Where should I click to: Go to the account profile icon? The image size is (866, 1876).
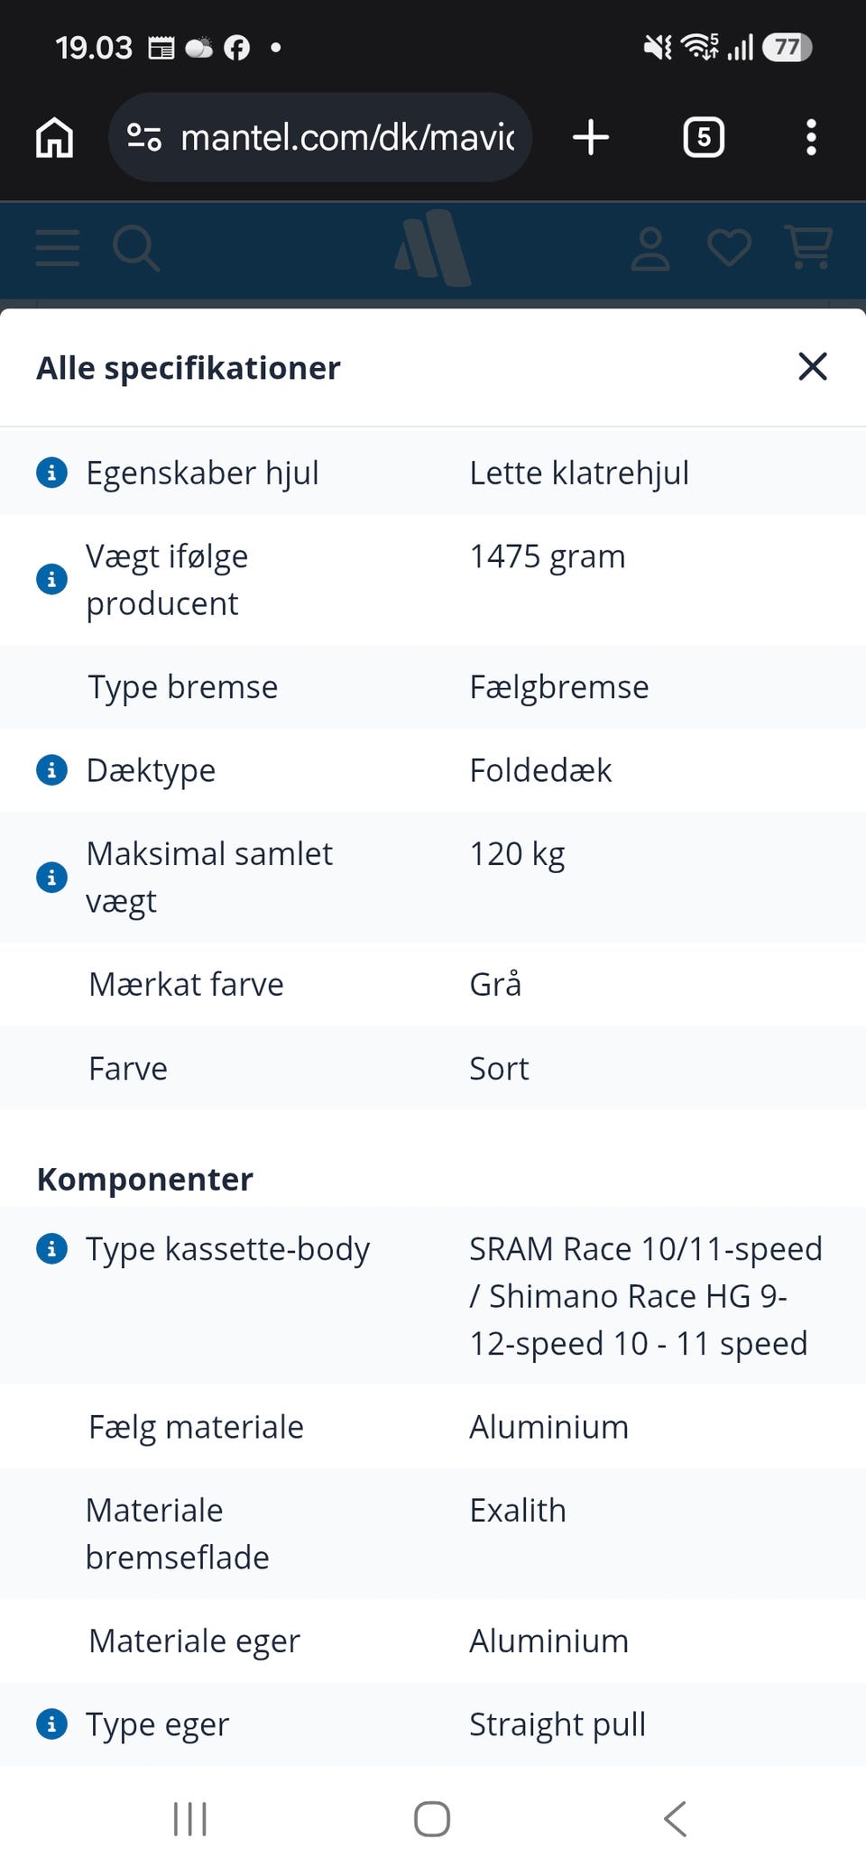(x=650, y=249)
